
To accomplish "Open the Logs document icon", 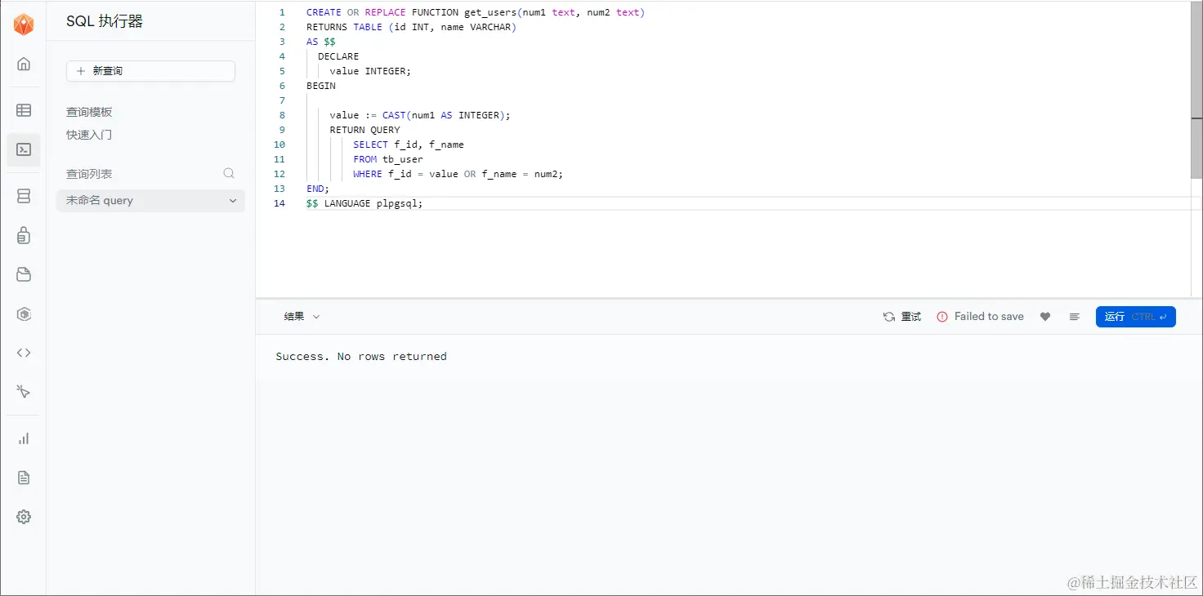I will 24,478.
